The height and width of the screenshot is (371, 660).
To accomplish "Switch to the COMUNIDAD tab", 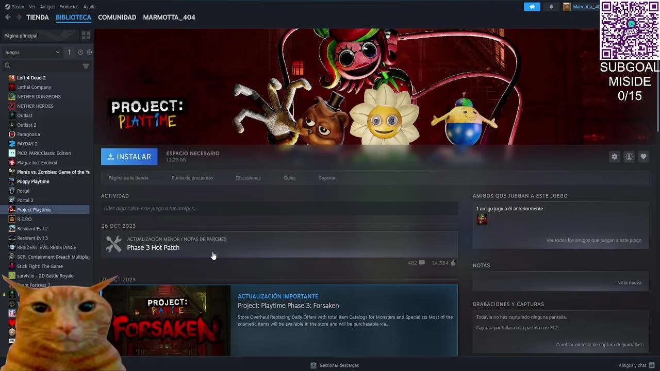I will [x=117, y=17].
